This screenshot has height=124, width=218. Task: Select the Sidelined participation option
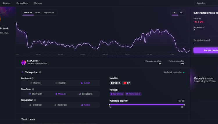tap(35, 105)
